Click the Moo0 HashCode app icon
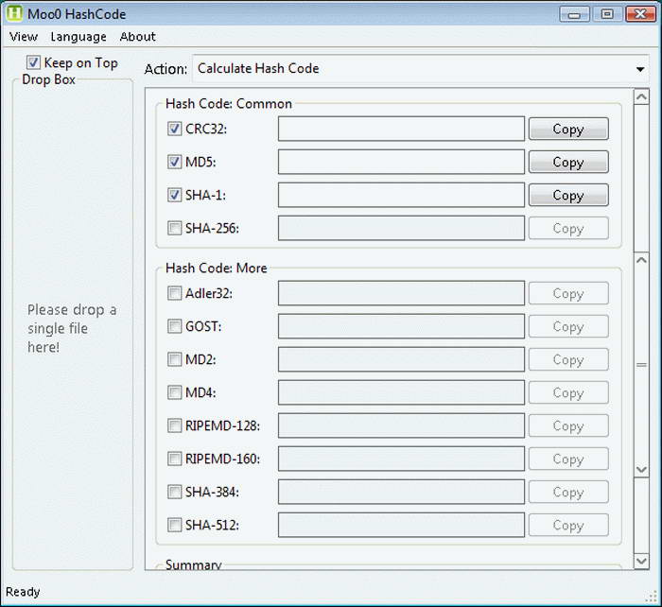The image size is (662, 607). click(x=14, y=13)
